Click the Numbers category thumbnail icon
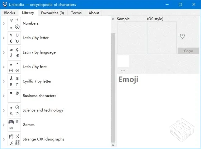This screenshot has width=201, height=149. [14, 24]
